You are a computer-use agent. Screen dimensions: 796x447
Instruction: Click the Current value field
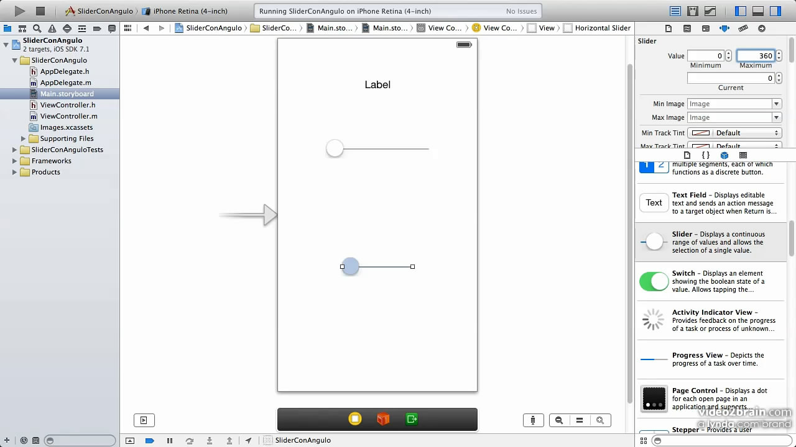[731, 78]
